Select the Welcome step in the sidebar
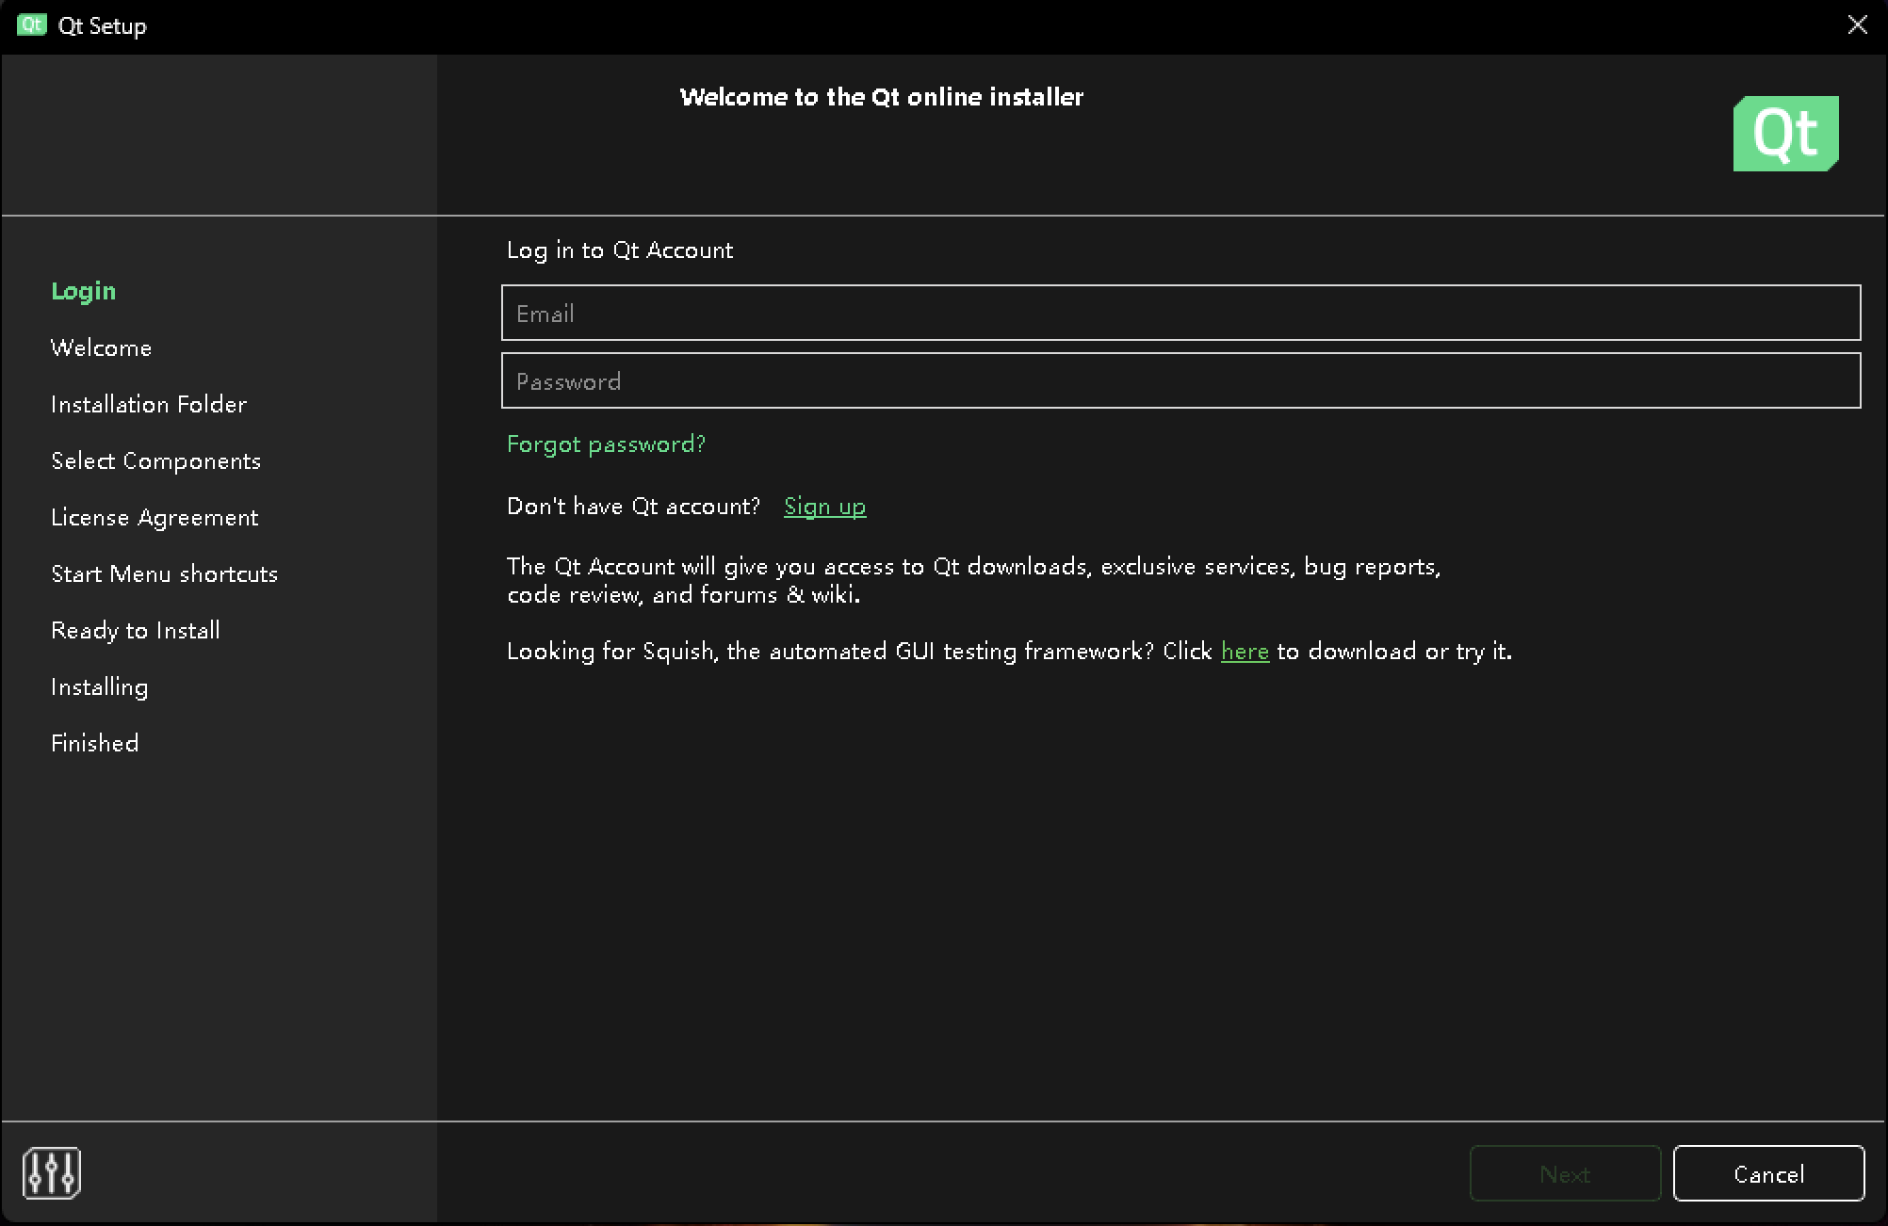This screenshot has height=1226, width=1888. click(101, 347)
